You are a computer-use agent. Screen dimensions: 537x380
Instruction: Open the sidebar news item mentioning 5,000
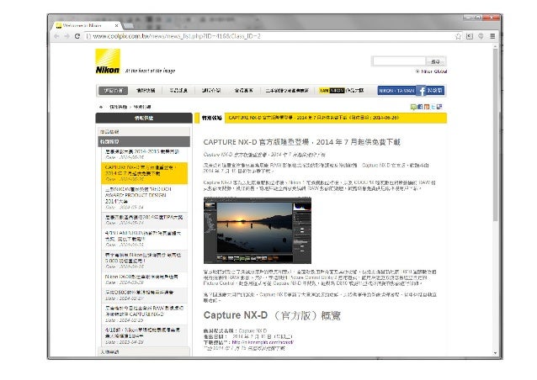(145, 261)
